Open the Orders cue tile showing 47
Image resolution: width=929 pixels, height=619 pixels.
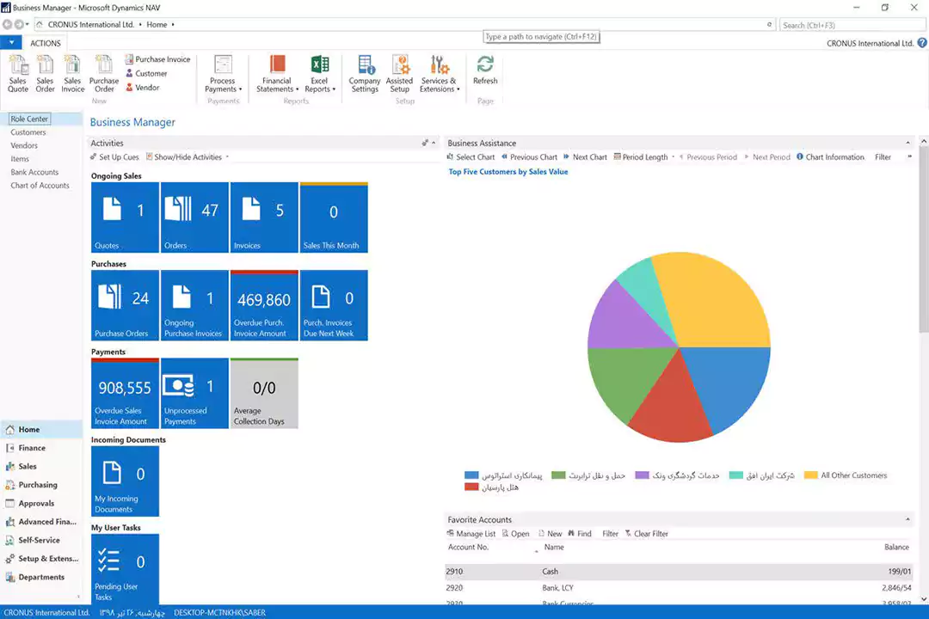coord(194,218)
